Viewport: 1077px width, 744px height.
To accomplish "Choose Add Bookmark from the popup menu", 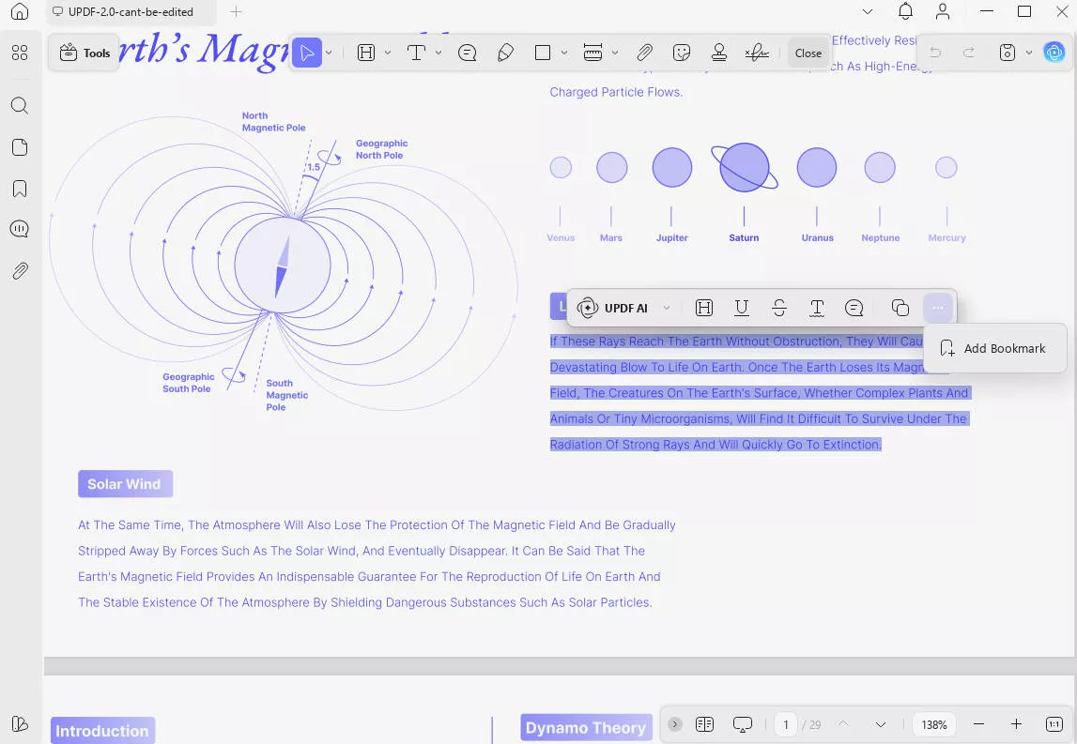I will pyautogui.click(x=994, y=348).
